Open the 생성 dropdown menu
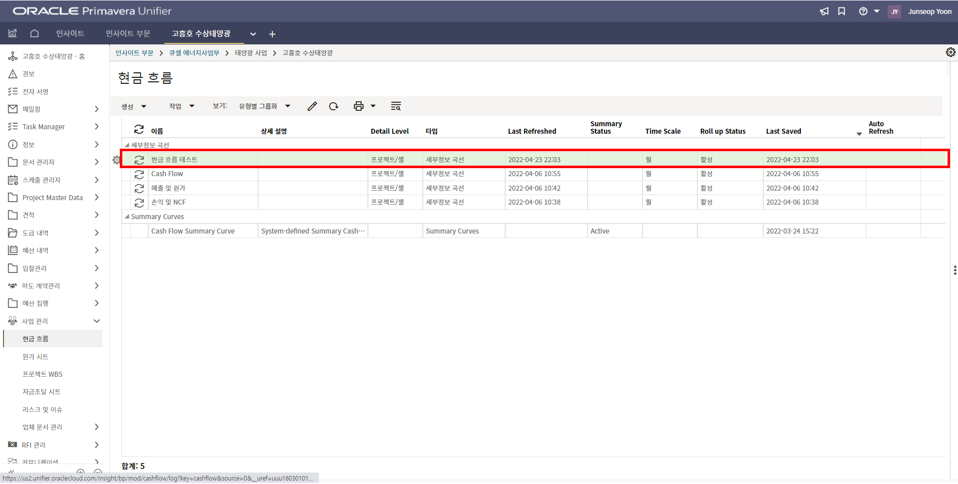The height and width of the screenshot is (484, 958). 133,106
